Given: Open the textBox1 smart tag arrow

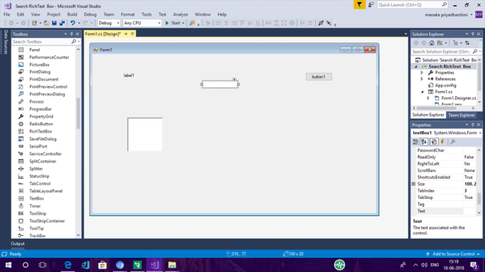Looking at the screenshot, I should coord(234,80).
